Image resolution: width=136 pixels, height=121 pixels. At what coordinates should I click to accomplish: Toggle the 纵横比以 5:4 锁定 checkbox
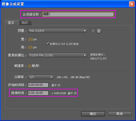pos(47,44)
